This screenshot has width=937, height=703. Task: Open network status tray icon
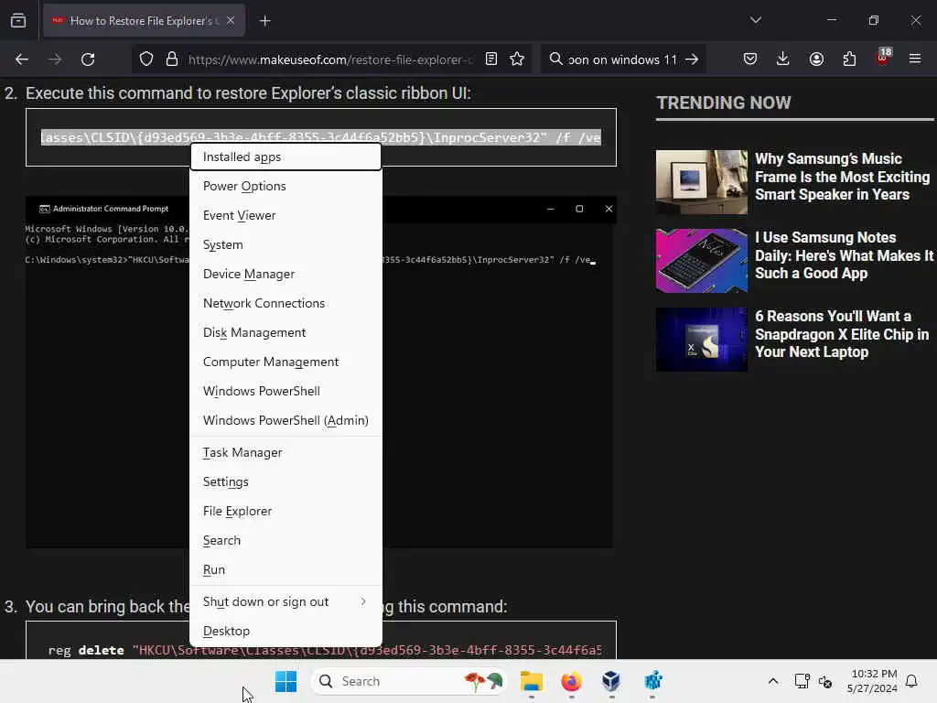click(x=802, y=681)
